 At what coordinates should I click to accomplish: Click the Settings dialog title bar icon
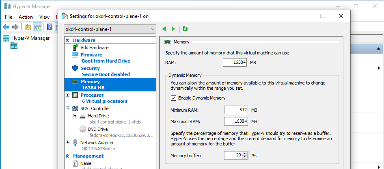65,16
